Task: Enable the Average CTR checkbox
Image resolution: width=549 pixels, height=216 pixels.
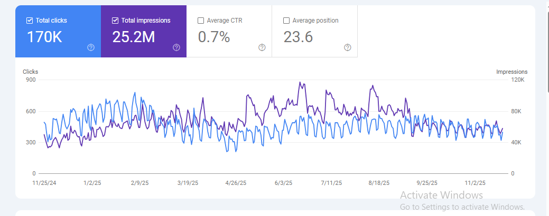Action: 201,21
